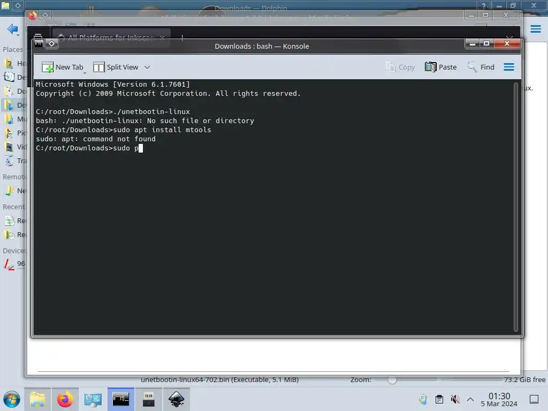Adjust the Dolphin Zoom slider handle
This screenshot has width=548, height=411.
(392, 380)
